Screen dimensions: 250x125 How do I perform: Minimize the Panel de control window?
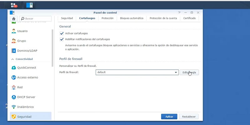[185, 12]
